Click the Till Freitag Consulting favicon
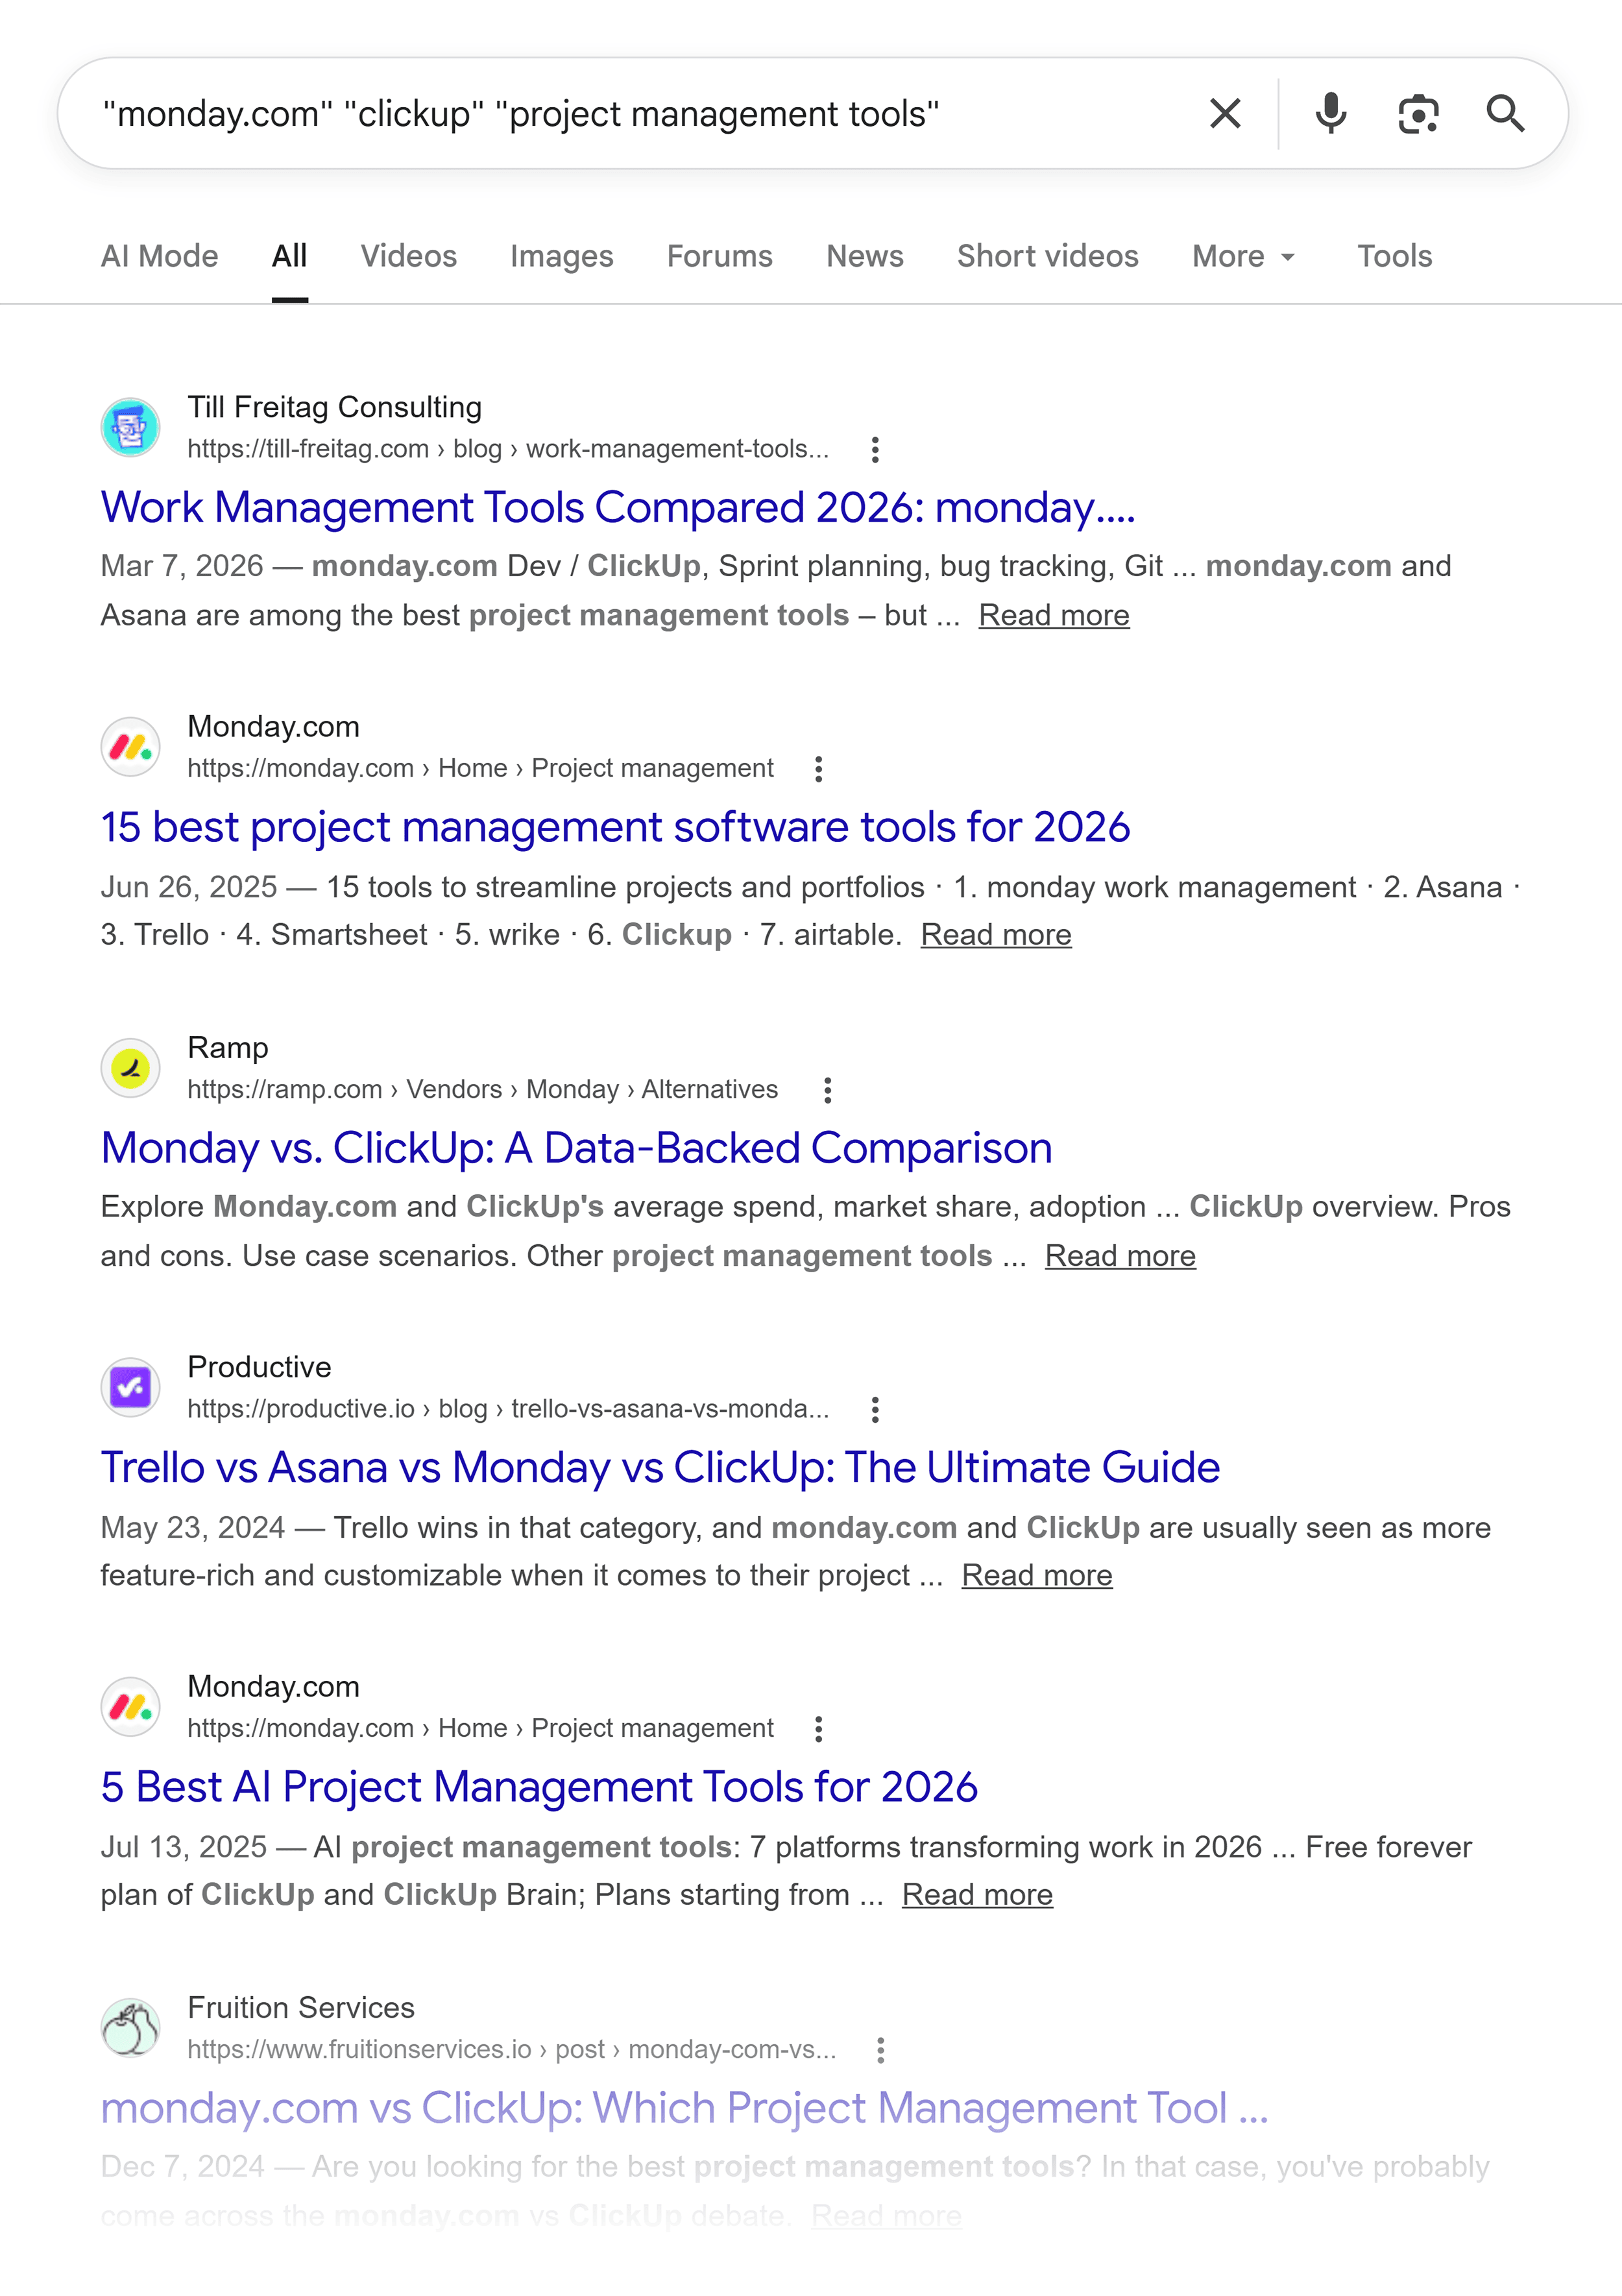Image resolution: width=1622 pixels, height=2296 pixels. click(130, 426)
